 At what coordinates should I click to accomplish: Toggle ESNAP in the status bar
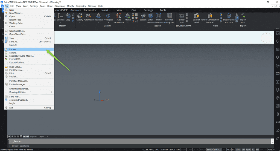tap(210, 150)
